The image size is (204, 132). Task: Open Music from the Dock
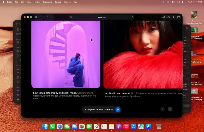point(126,127)
